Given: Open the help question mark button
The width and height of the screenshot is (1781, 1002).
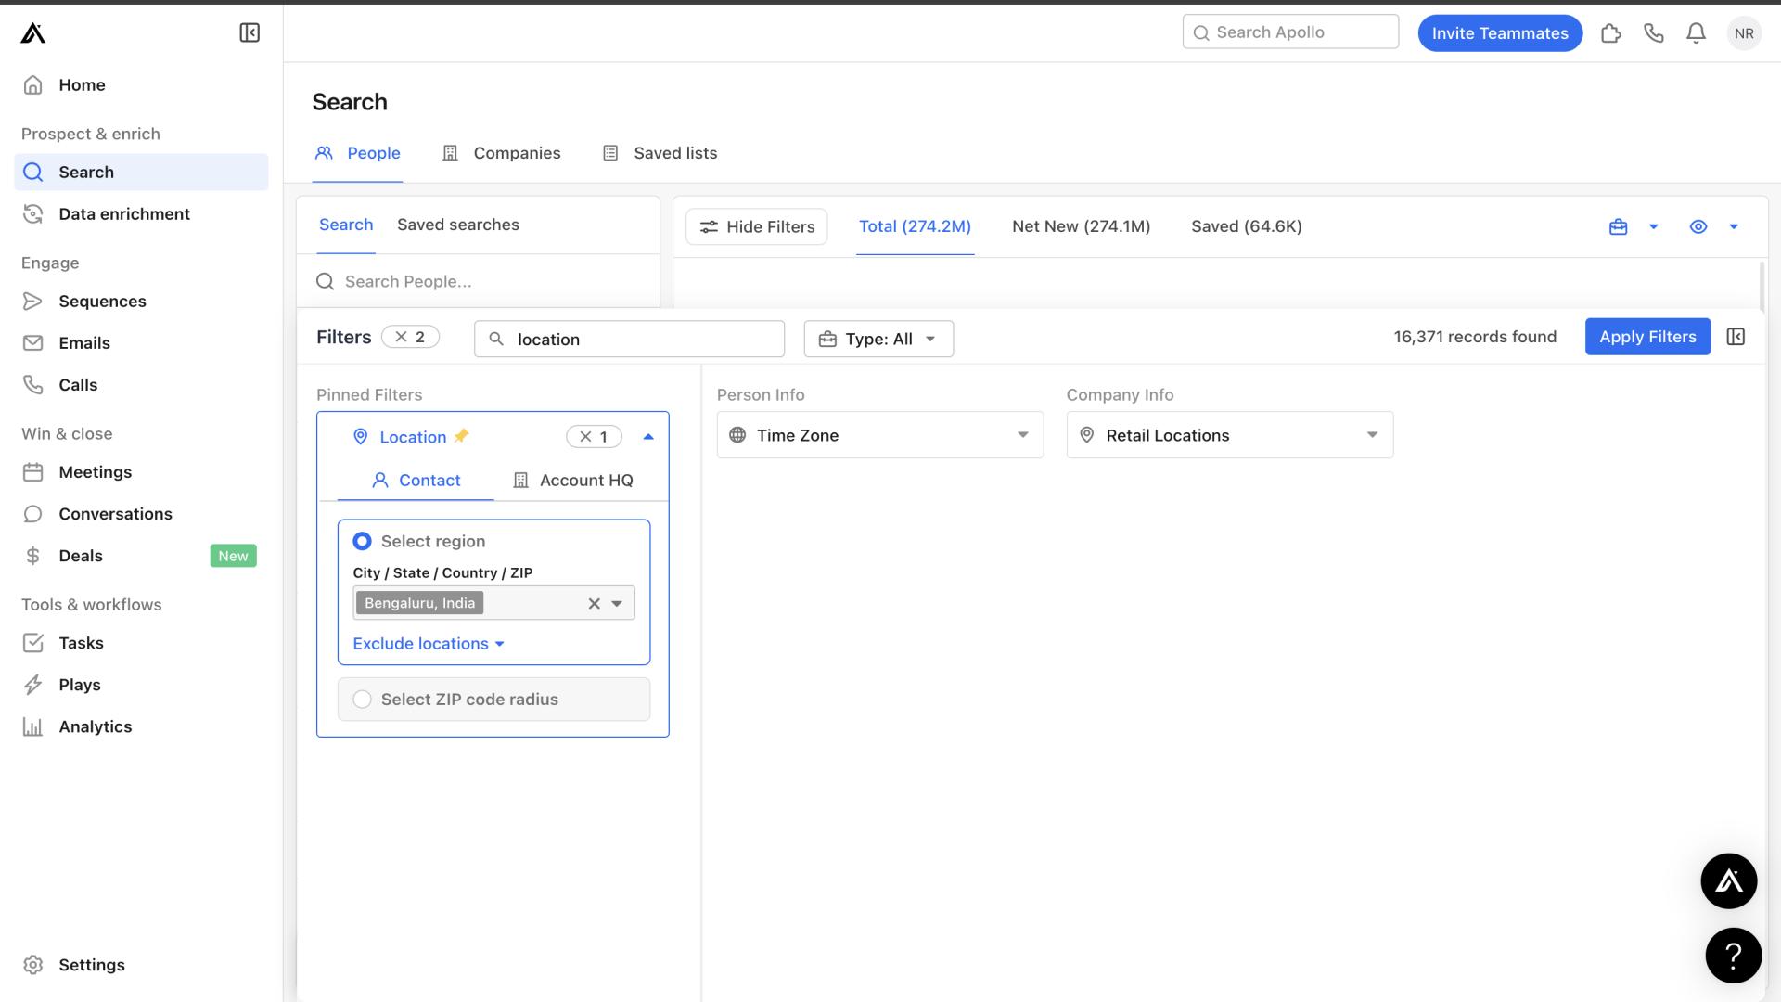Looking at the screenshot, I should 1733,956.
